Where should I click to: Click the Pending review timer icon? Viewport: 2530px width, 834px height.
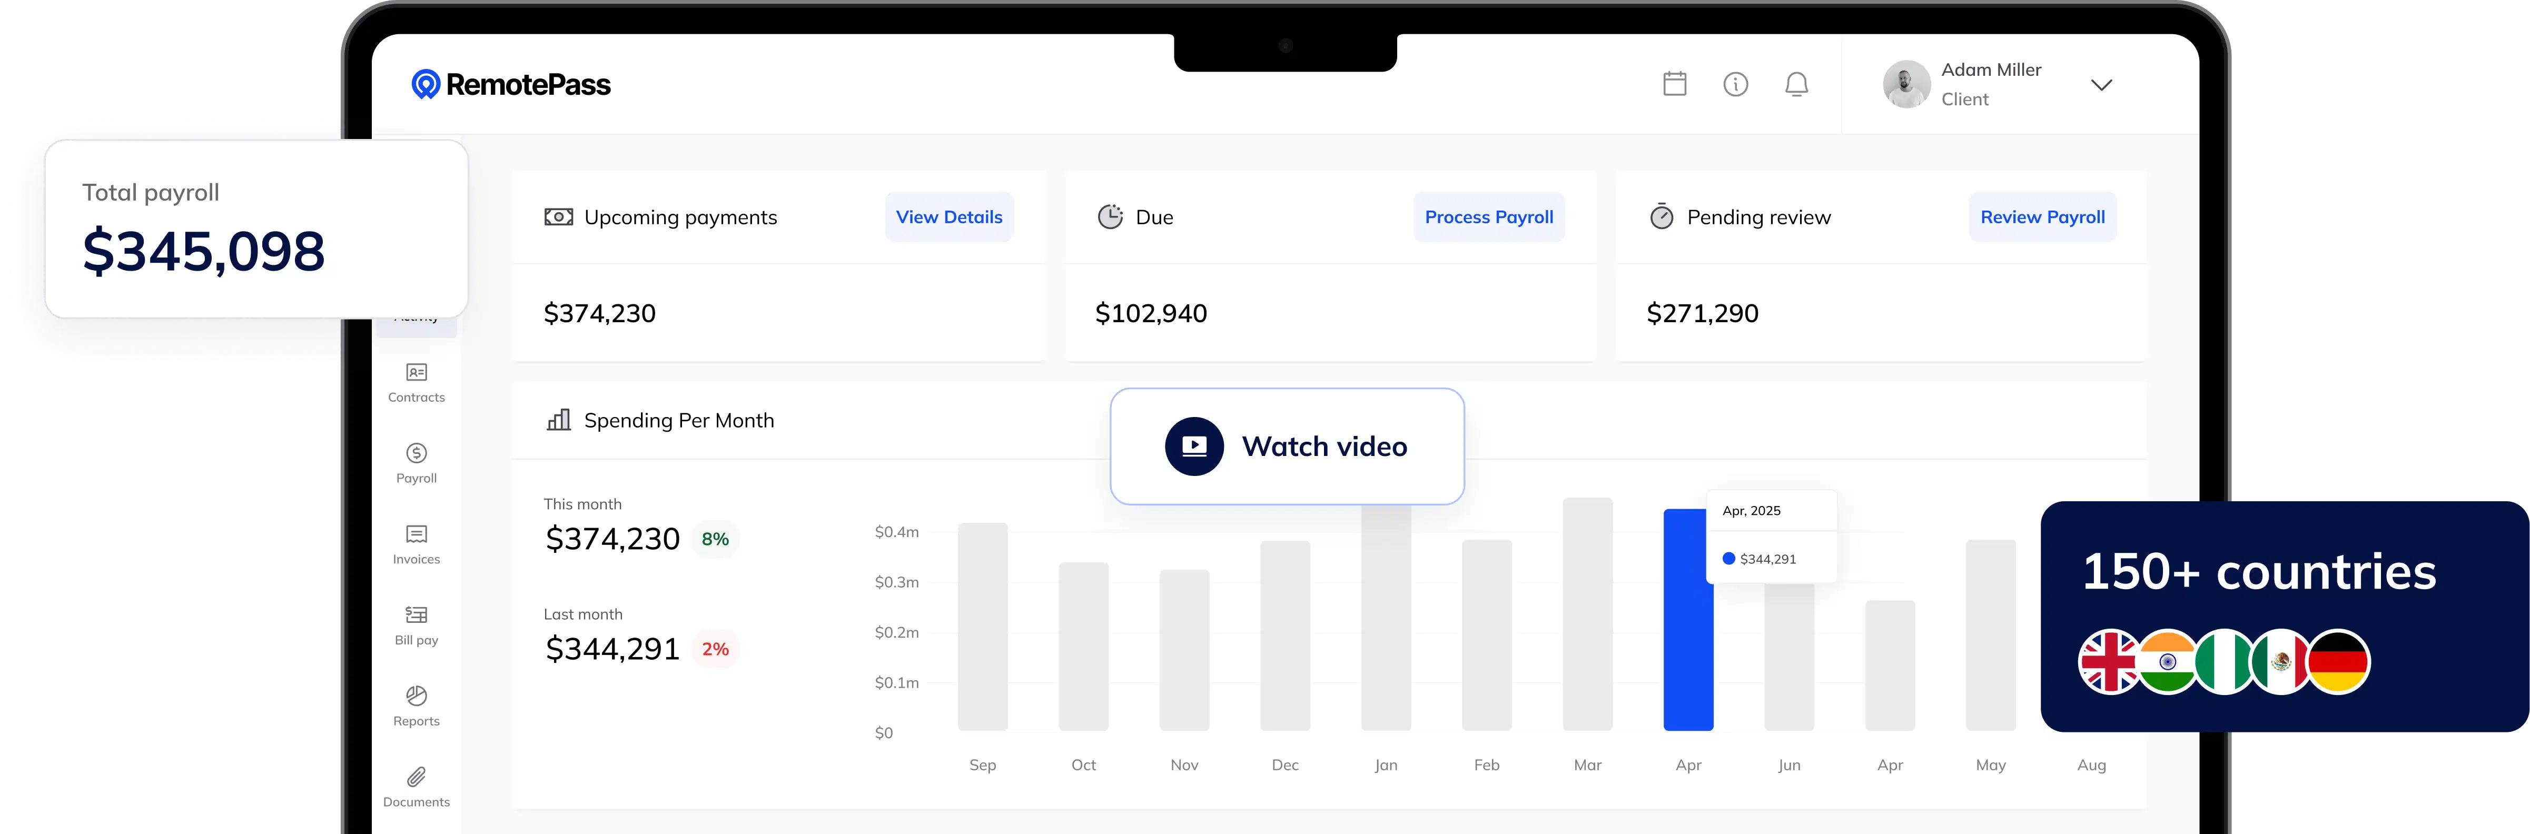point(1662,216)
